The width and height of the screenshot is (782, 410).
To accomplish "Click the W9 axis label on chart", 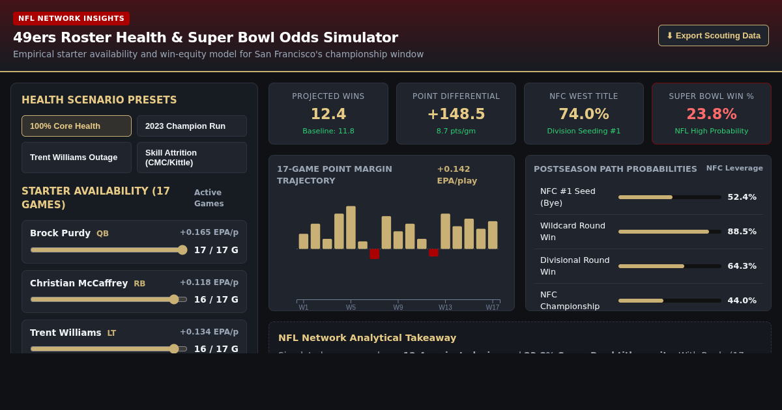I will point(398,307).
